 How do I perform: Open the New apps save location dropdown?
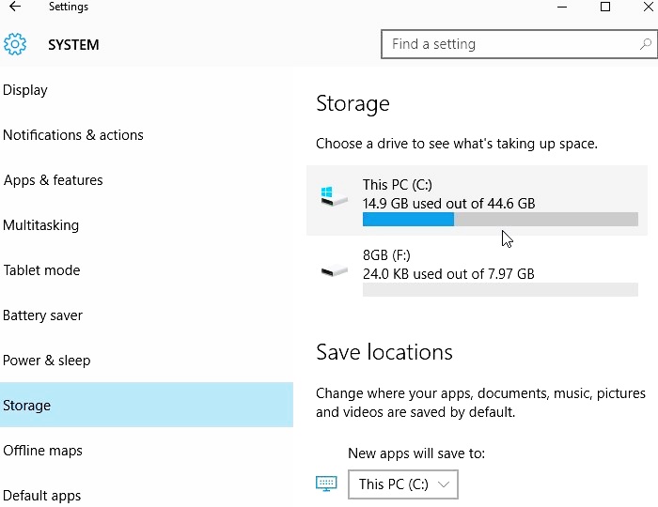pyautogui.click(x=403, y=484)
